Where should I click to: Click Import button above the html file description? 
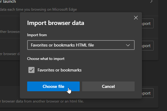click(x=148, y=93)
